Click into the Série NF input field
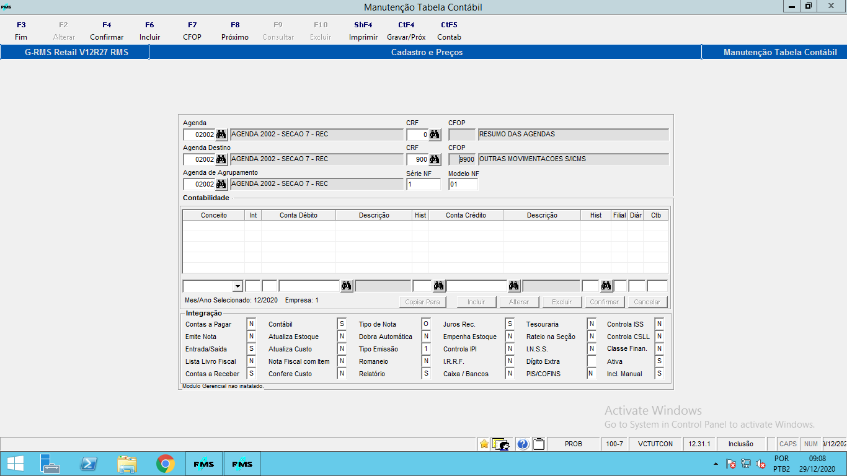The width and height of the screenshot is (847, 476). (x=423, y=184)
